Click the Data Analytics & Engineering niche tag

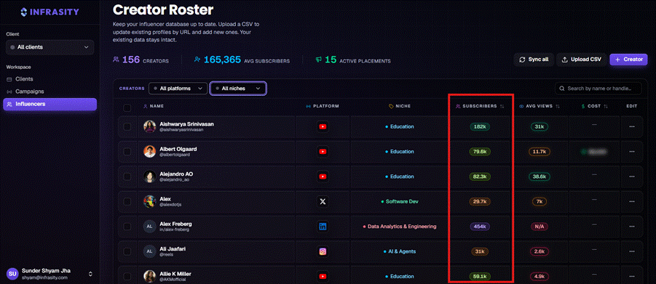400,227
